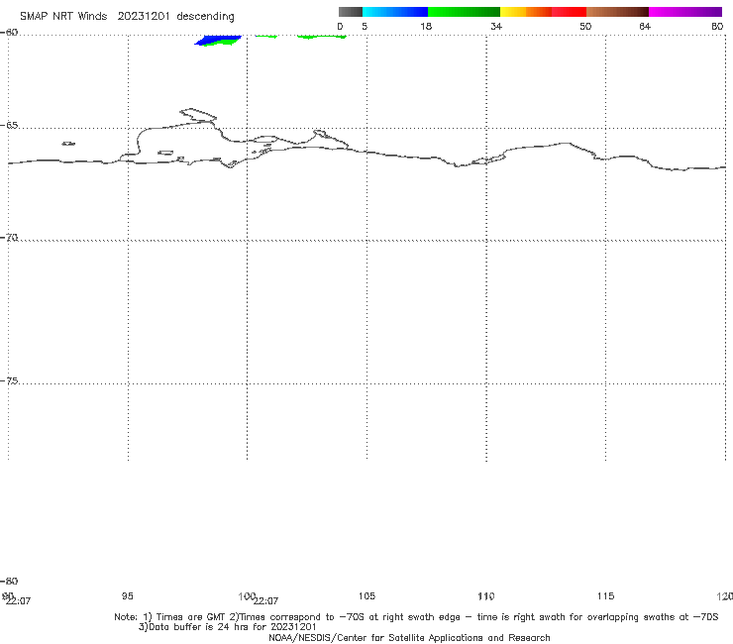Image resolution: width=733 pixels, height=644 pixels.
Task: Click the blue wind swath patch near -60
Action: 220,40
